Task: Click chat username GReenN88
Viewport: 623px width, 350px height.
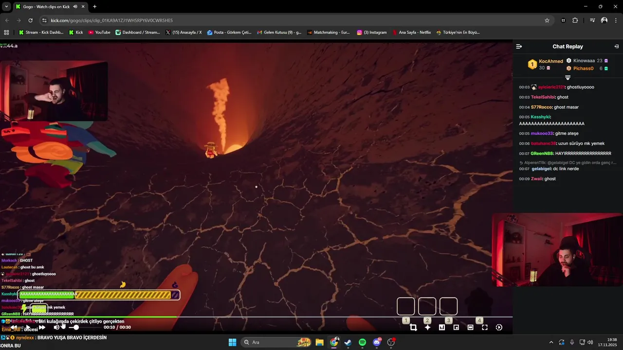Action: pos(542,154)
